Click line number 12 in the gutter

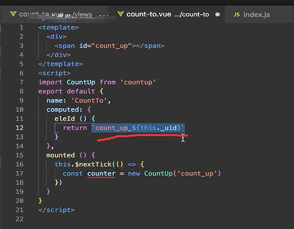[20, 128]
